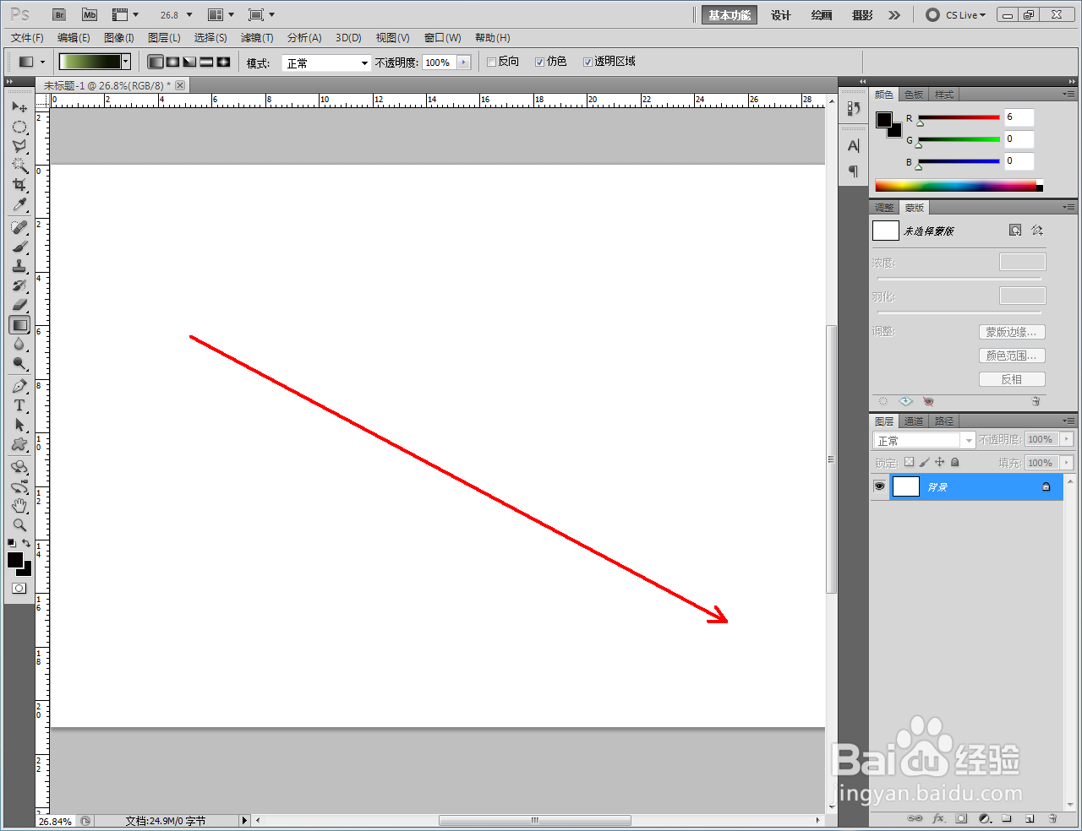
Task: Choose the radial gradient type button
Action: tap(172, 62)
